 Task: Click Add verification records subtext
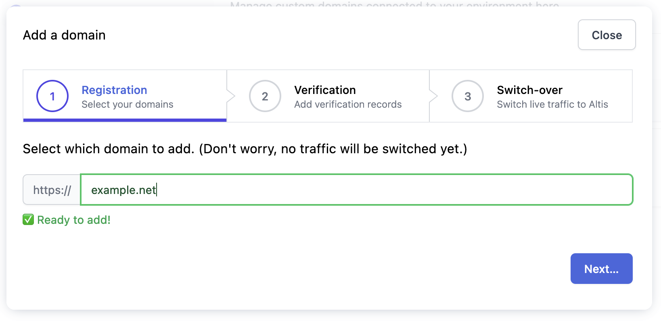pos(348,104)
